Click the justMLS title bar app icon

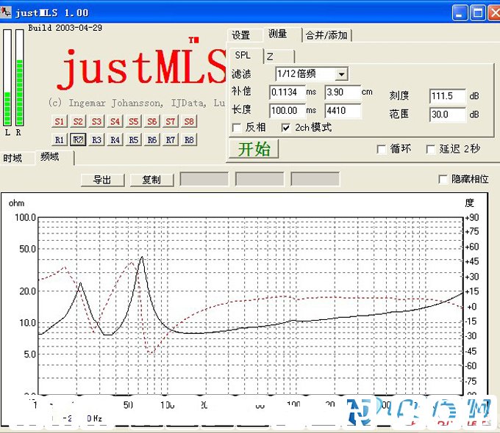click(x=5, y=12)
